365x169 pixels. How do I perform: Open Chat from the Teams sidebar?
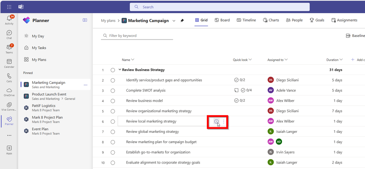(9, 34)
